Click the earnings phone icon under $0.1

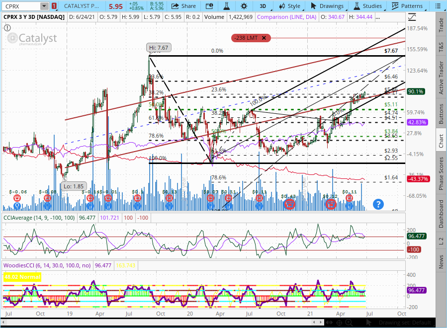pos(137,198)
